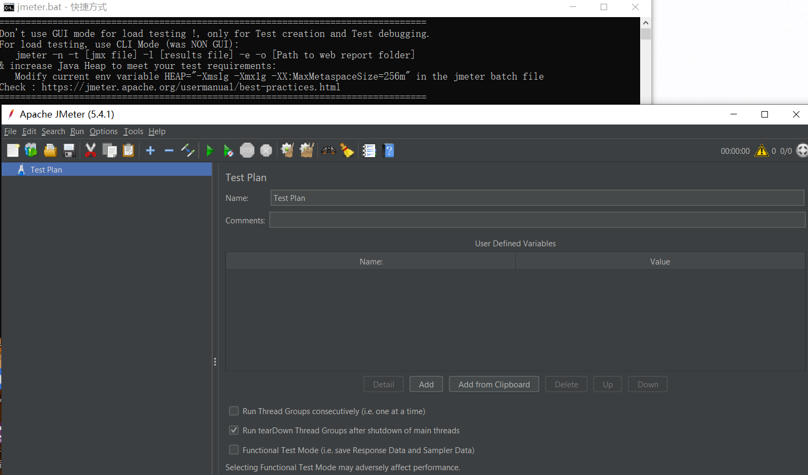Open the Edit menu
The height and width of the screenshot is (475, 808).
(x=29, y=131)
